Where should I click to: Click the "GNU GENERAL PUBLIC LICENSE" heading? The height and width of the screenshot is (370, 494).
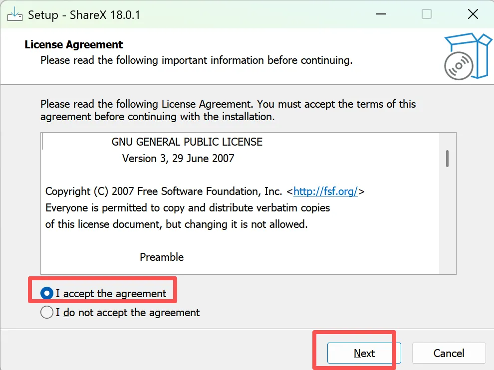tap(187, 142)
